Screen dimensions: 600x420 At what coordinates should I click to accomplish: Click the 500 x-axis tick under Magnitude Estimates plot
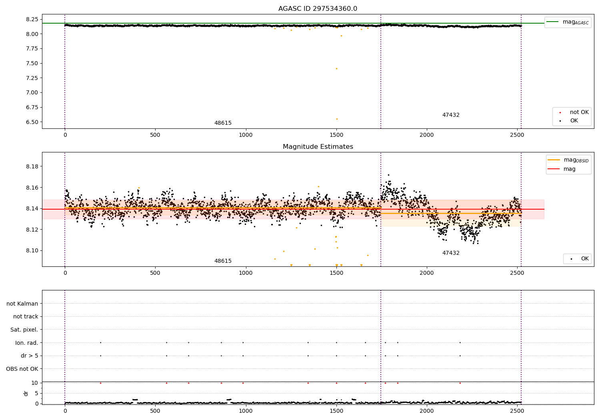point(155,273)
